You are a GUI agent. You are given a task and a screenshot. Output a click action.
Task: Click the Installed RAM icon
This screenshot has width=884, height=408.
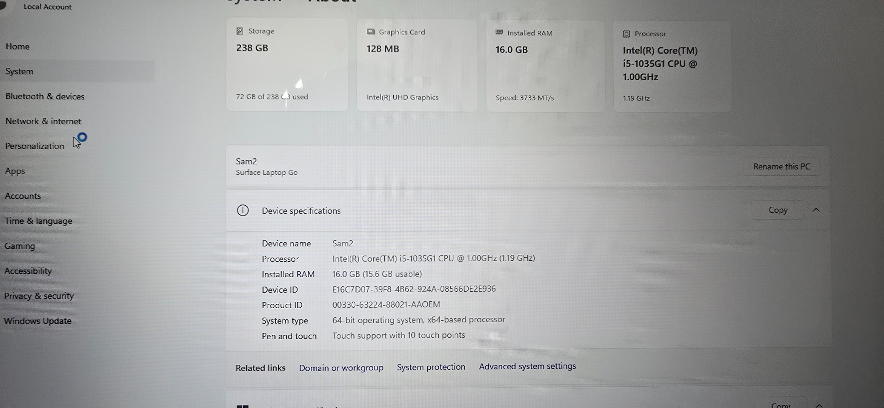coord(499,32)
